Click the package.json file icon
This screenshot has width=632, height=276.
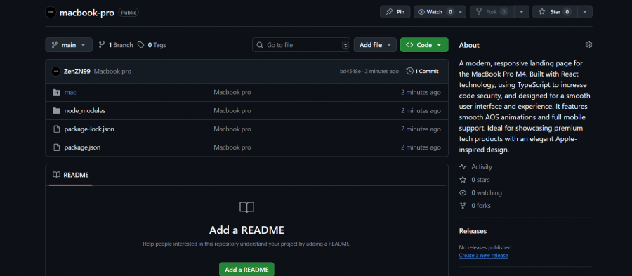coord(56,147)
